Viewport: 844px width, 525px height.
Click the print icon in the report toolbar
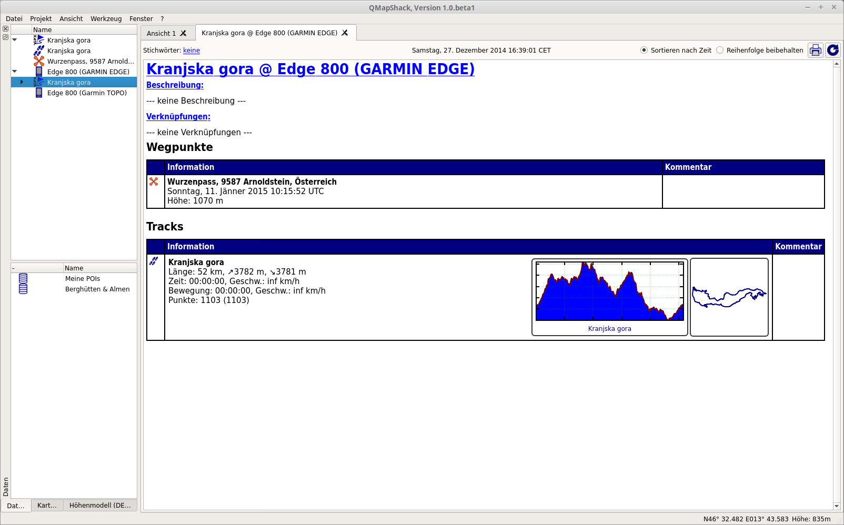point(816,50)
